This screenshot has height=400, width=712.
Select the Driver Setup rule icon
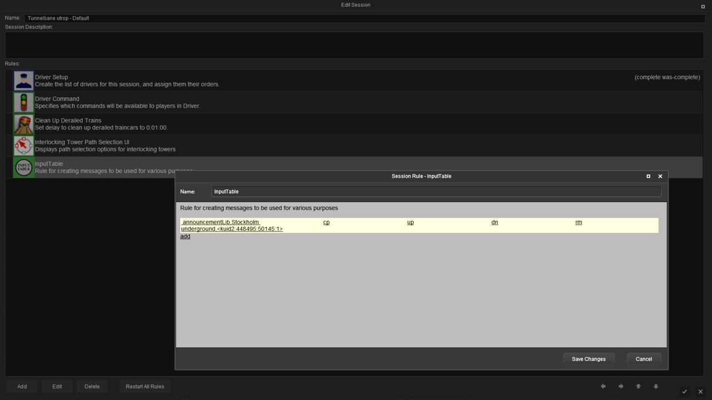[x=23, y=81]
